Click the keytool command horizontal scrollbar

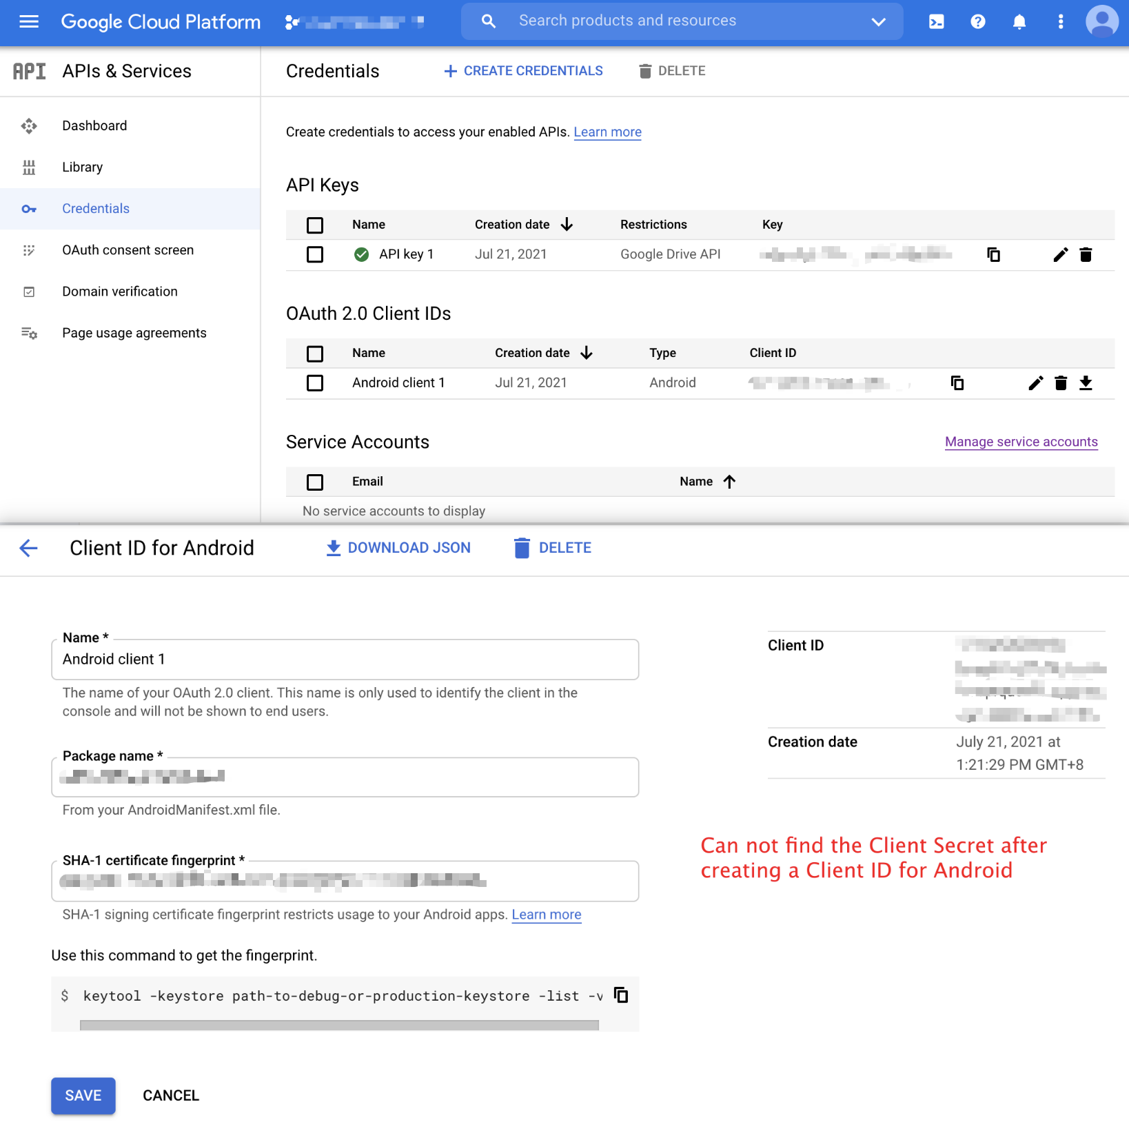pyautogui.click(x=339, y=1025)
